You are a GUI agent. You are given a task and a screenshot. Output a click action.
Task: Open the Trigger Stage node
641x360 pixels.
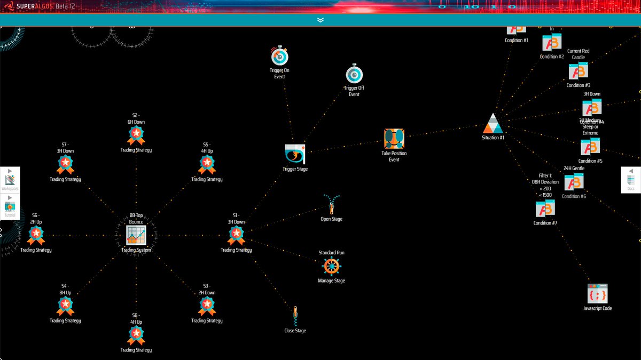click(295, 154)
